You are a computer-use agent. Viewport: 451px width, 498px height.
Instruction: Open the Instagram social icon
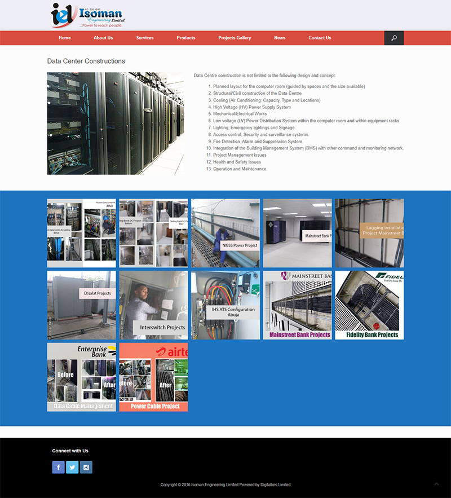click(86, 467)
